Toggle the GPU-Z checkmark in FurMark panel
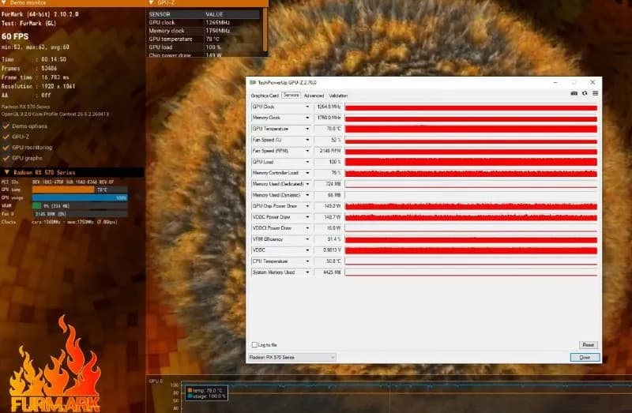The height and width of the screenshot is (413, 632). pyautogui.click(x=6, y=137)
